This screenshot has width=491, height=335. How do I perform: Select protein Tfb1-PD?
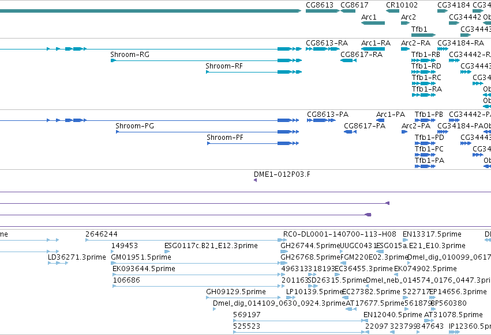425,143
